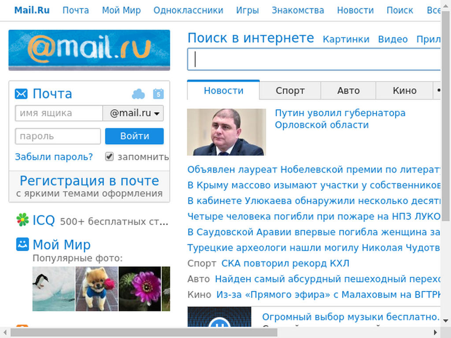Focus the пароль input field

click(x=58, y=136)
